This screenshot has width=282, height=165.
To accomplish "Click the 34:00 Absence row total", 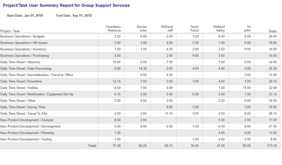I will [273, 62].
